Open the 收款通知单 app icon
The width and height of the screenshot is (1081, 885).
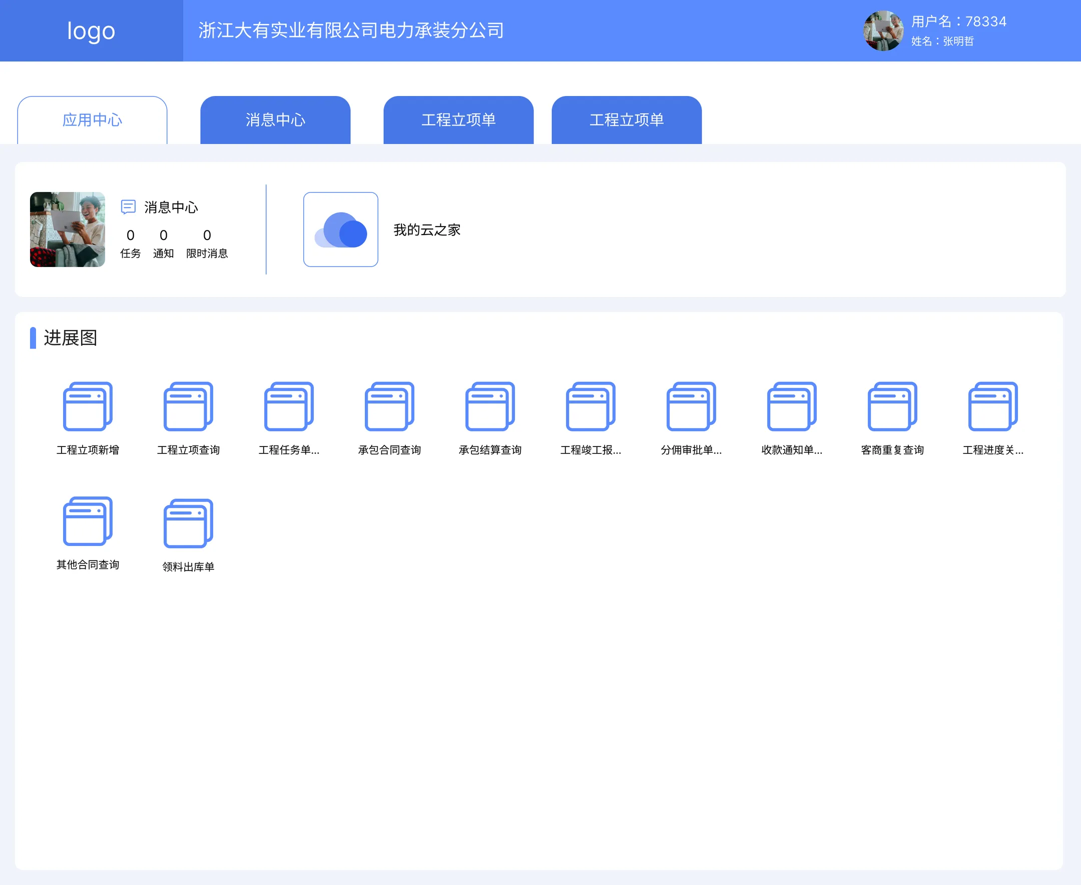[x=792, y=406]
